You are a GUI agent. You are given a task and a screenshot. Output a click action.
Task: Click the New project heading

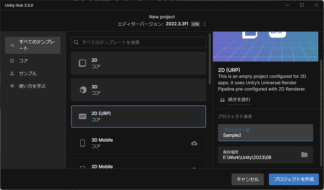click(x=162, y=17)
